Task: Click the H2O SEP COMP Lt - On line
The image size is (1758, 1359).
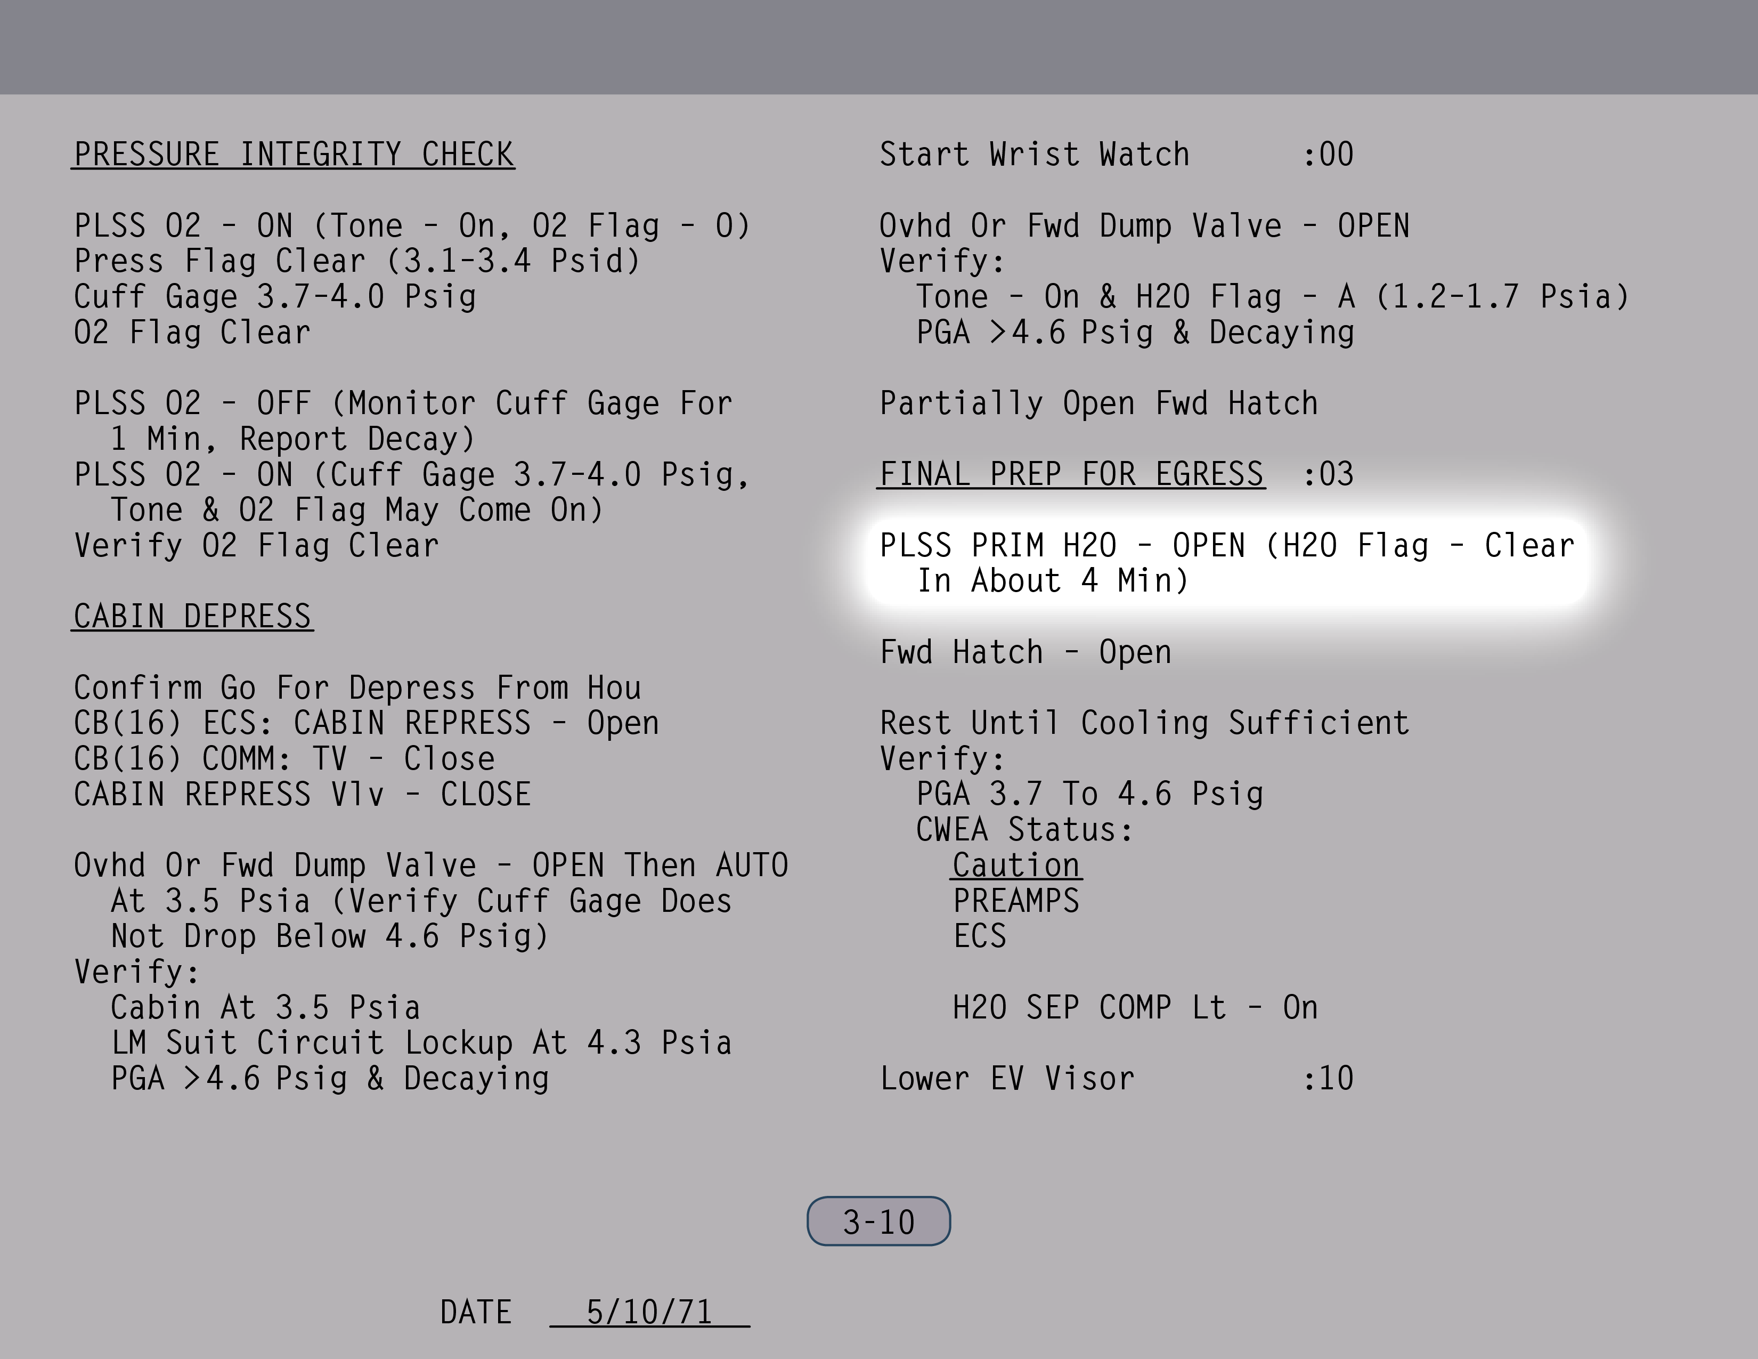Action: (x=1134, y=1008)
